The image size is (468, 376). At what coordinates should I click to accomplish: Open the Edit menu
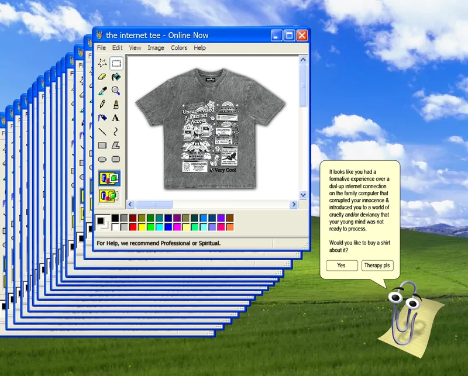[118, 48]
